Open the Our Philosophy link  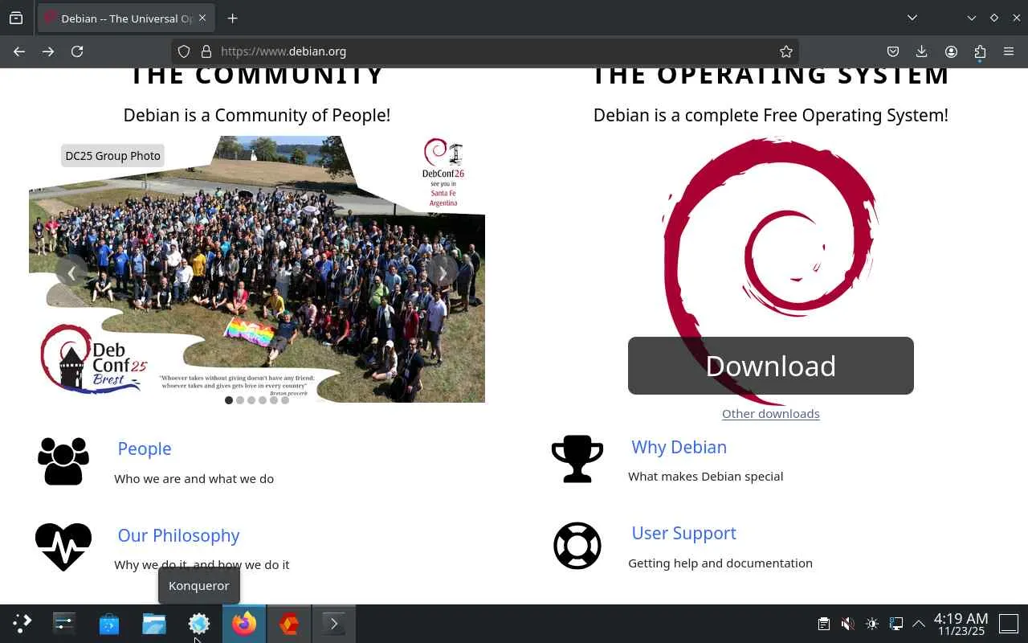point(178,535)
